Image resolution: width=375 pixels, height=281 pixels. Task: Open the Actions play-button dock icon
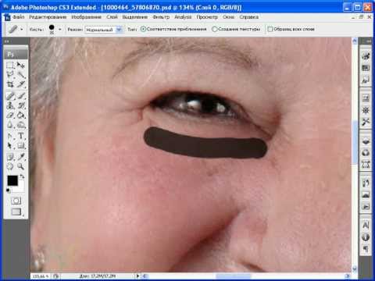point(366,207)
